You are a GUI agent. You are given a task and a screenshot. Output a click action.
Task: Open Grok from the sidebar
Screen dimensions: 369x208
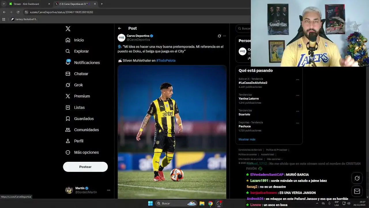pyautogui.click(x=74, y=85)
